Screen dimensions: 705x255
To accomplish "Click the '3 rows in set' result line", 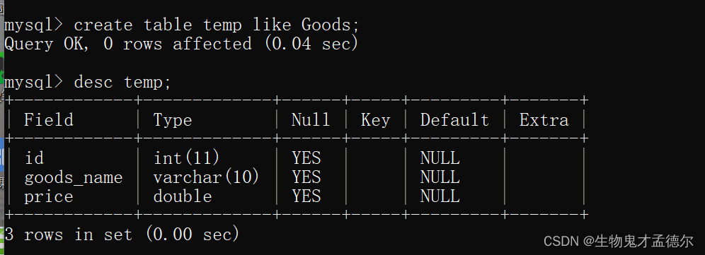I will tap(122, 235).
